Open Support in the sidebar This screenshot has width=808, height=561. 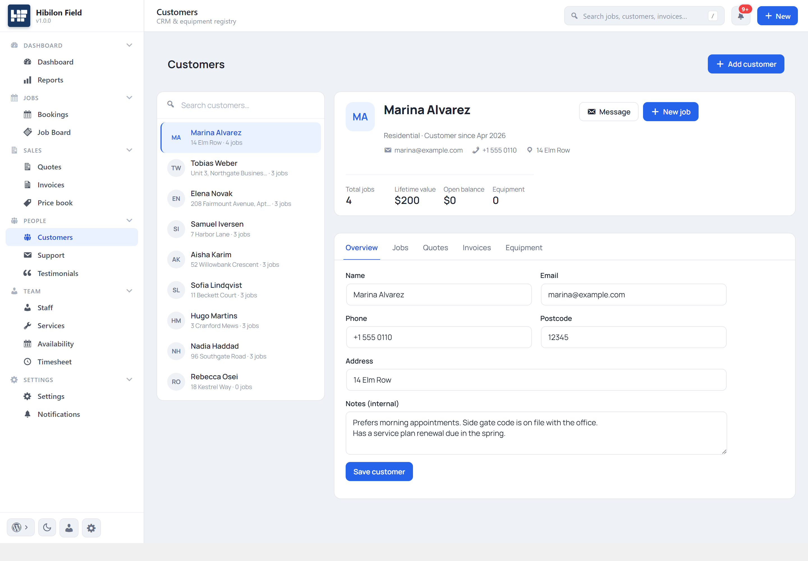72,255
